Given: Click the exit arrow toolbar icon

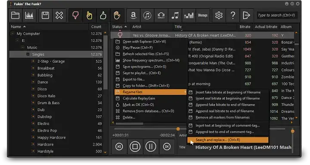Looking at the screenshot, I should (x=247, y=15).
